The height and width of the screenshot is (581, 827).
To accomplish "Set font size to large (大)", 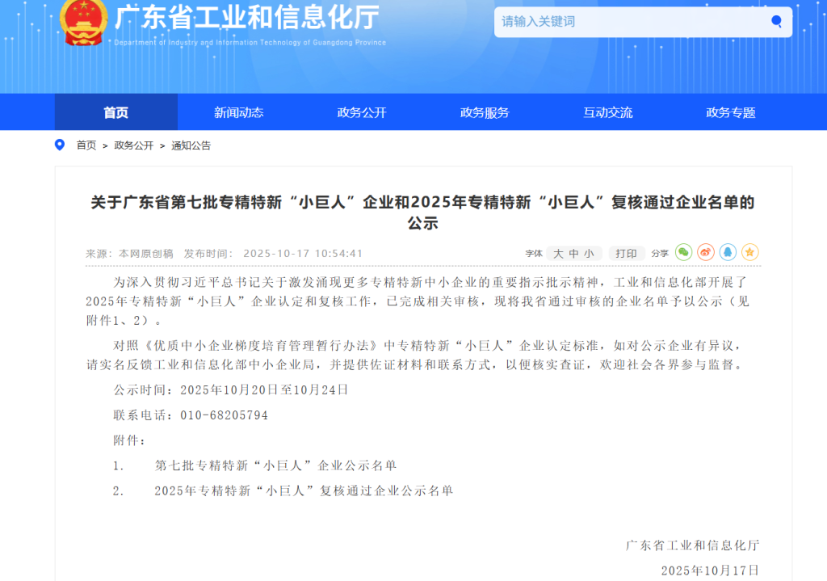I will click(558, 254).
